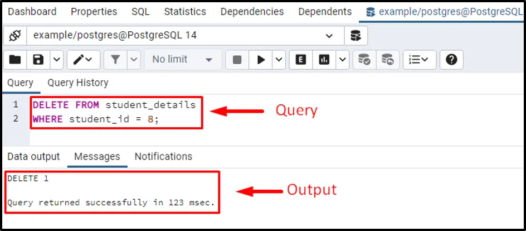Screen dimensions: 526x231
Task: Click the new connection database icon
Action: [355, 36]
